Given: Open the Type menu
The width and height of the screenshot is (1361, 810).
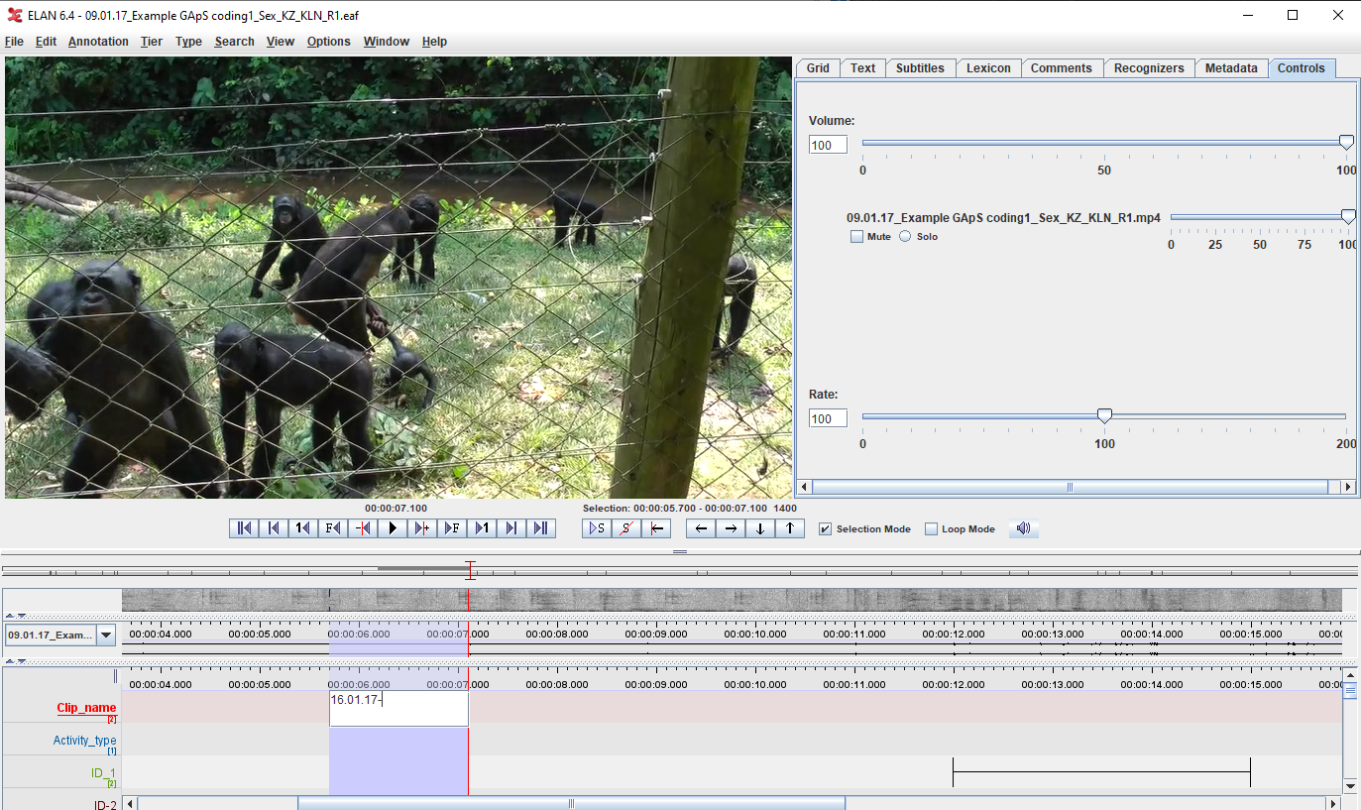Looking at the screenshot, I should click(x=188, y=42).
